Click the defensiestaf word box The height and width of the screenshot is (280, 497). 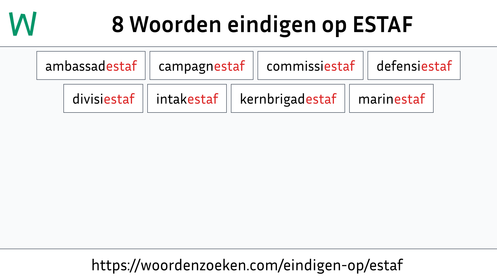(414, 65)
